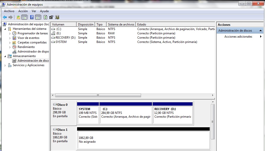The image size is (265, 151).
Task: Click the rightmost settings toolbar icon
Action: (x=57, y=17)
